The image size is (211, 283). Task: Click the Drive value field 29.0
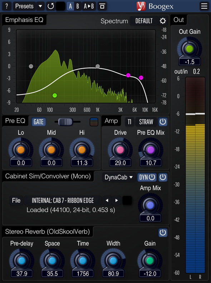(120, 163)
